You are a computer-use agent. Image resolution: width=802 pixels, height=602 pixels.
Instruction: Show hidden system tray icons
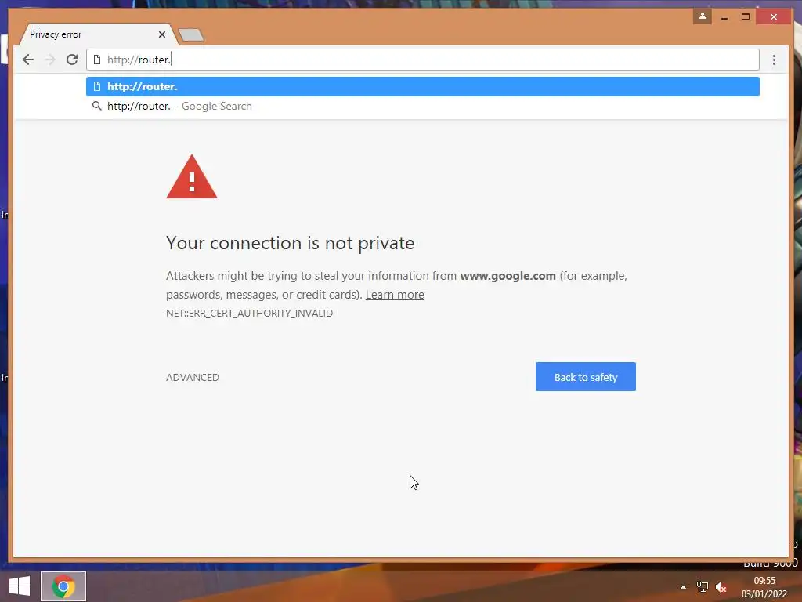click(x=683, y=587)
